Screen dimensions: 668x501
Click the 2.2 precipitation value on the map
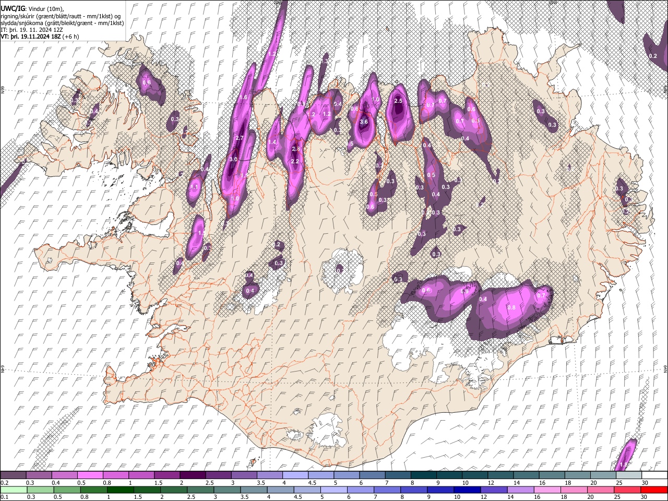tap(295, 161)
